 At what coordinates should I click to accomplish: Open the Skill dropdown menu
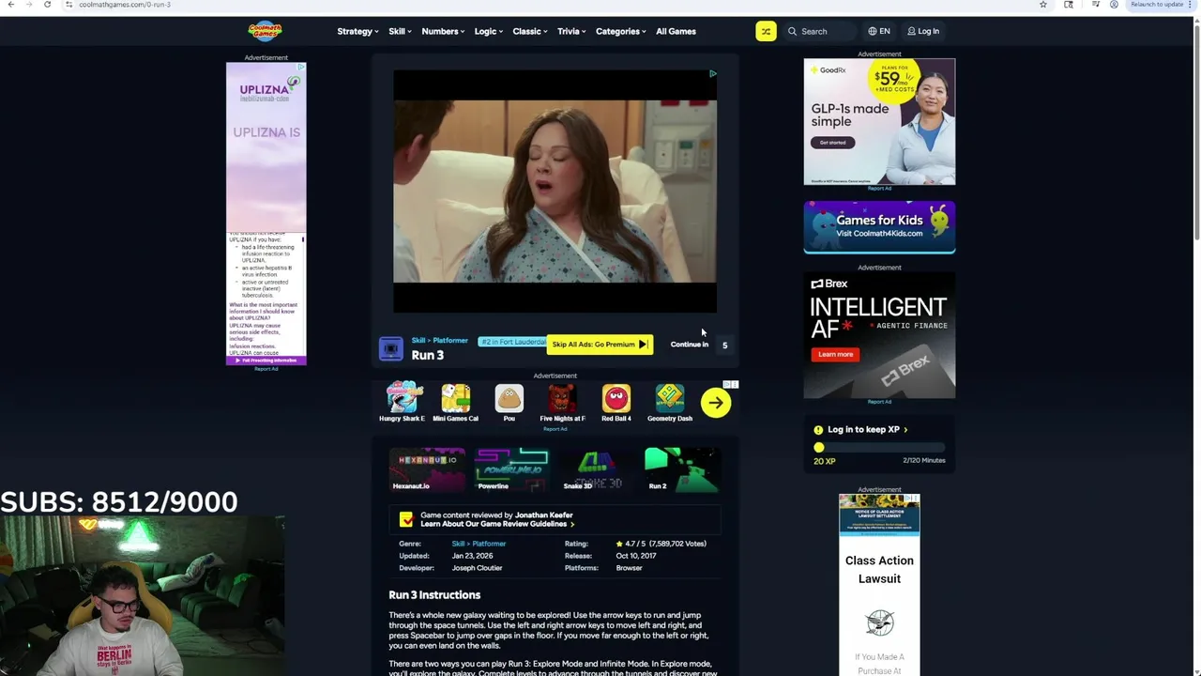click(x=400, y=31)
